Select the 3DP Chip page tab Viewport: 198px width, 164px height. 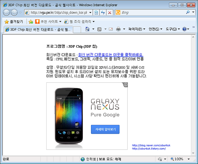(x=38, y=30)
